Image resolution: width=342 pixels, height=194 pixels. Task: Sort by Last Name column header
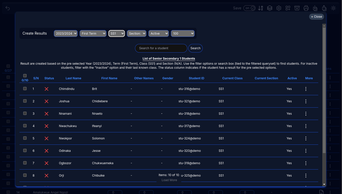(73, 78)
